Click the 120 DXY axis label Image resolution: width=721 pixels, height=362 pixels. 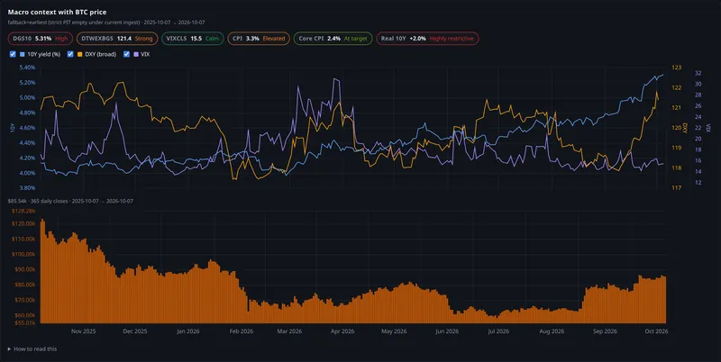[x=677, y=128]
